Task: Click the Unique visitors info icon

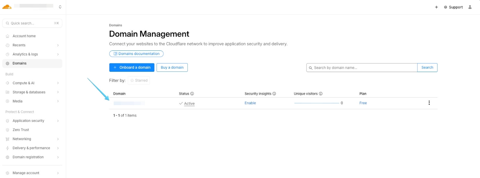Action: tap(321, 94)
